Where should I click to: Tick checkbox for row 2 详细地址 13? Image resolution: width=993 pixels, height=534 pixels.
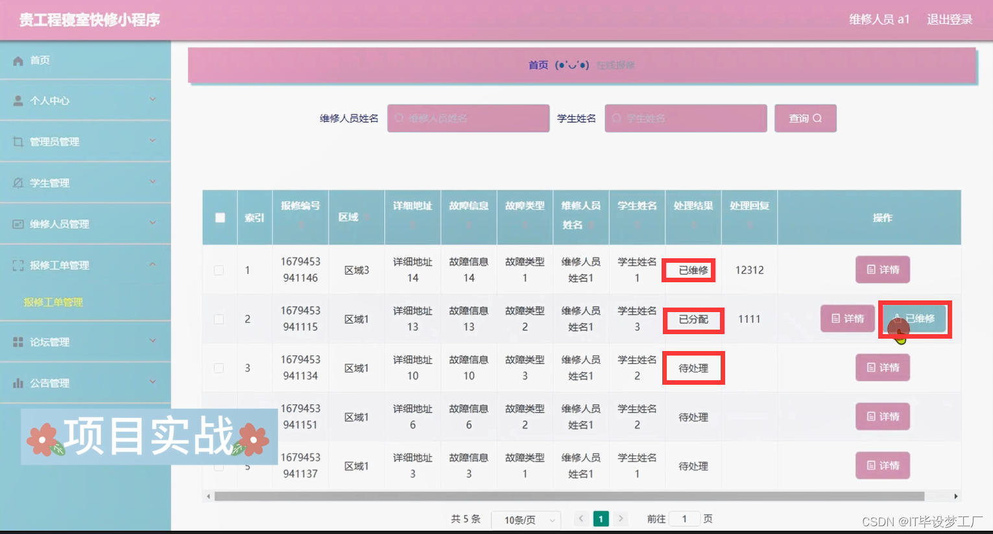[219, 319]
